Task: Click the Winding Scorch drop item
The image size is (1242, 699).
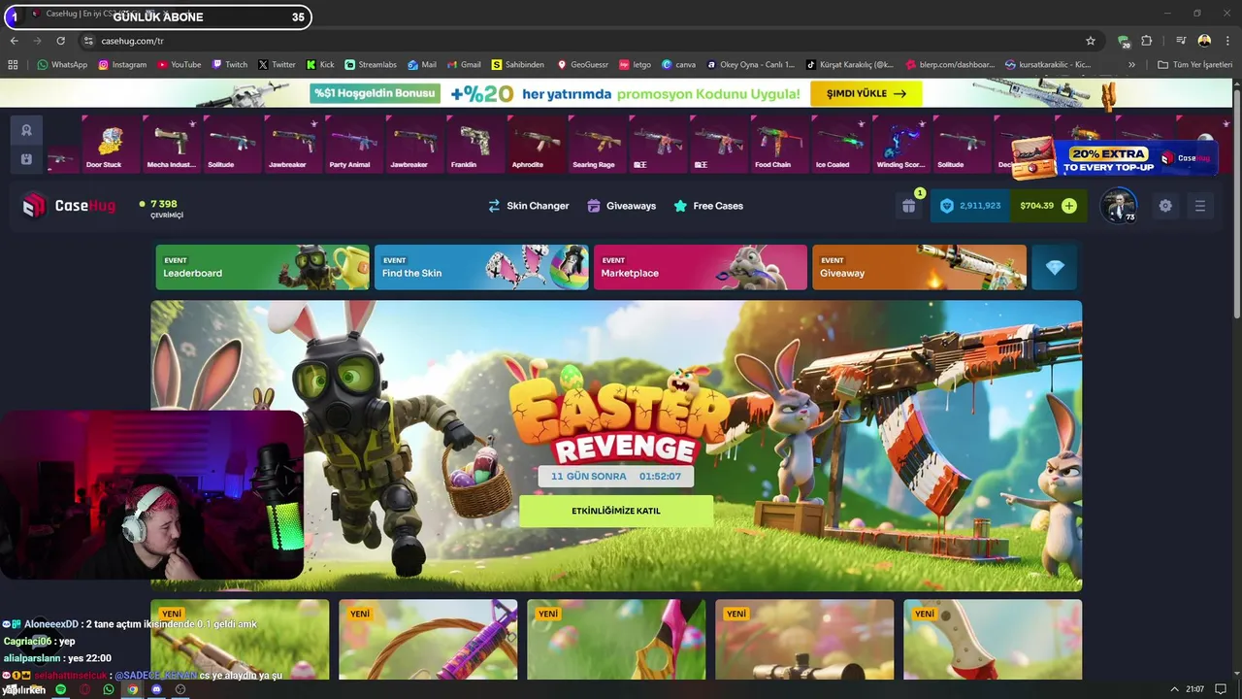Action: pyautogui.click(x=900, y=144)
